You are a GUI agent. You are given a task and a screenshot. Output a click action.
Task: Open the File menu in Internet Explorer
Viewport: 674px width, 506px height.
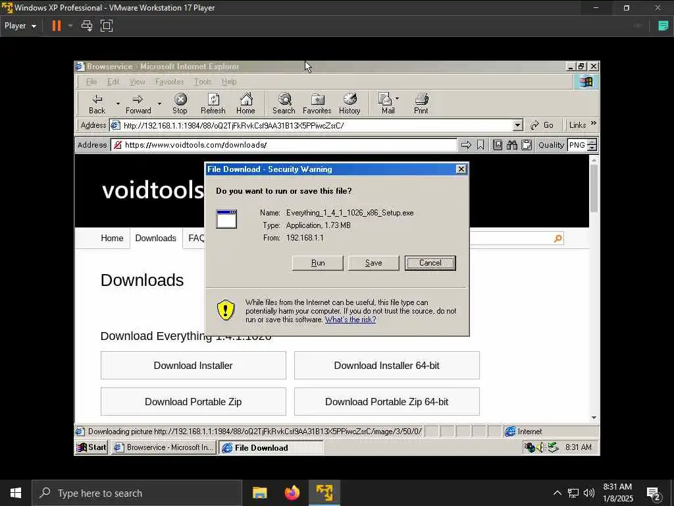(91, 81)
